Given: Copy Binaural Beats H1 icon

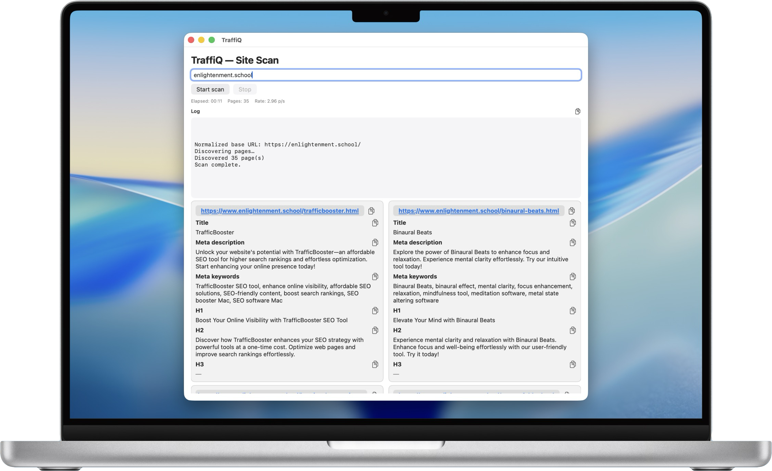Looking at the screenshot, I should point(573,310).
